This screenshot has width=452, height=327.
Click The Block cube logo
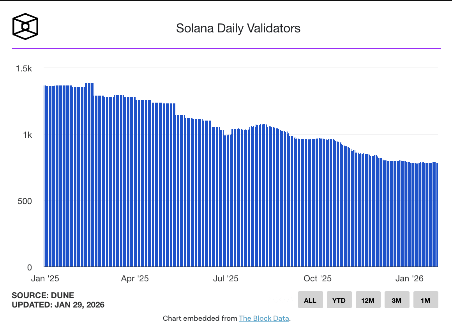pos(25,27)
